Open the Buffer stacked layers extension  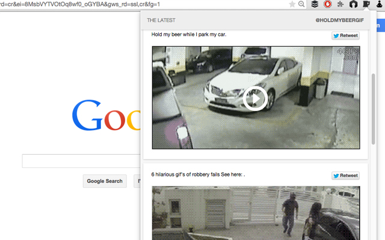click(315, 4)
